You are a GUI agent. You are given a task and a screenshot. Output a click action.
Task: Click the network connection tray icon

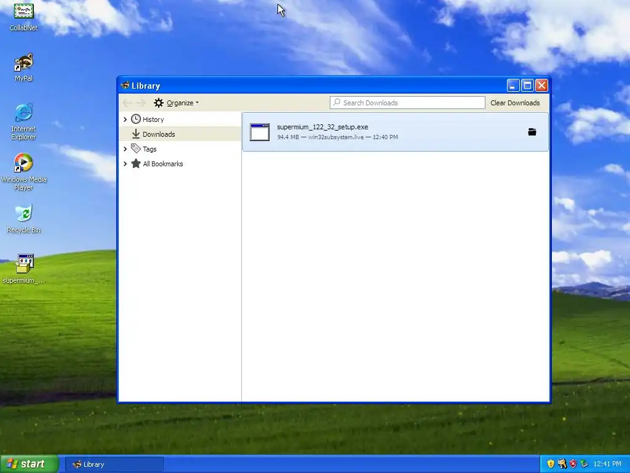[x=584, y=464]
